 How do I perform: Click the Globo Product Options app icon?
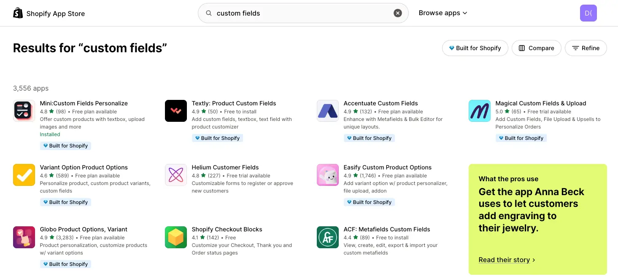click(24, 237)
